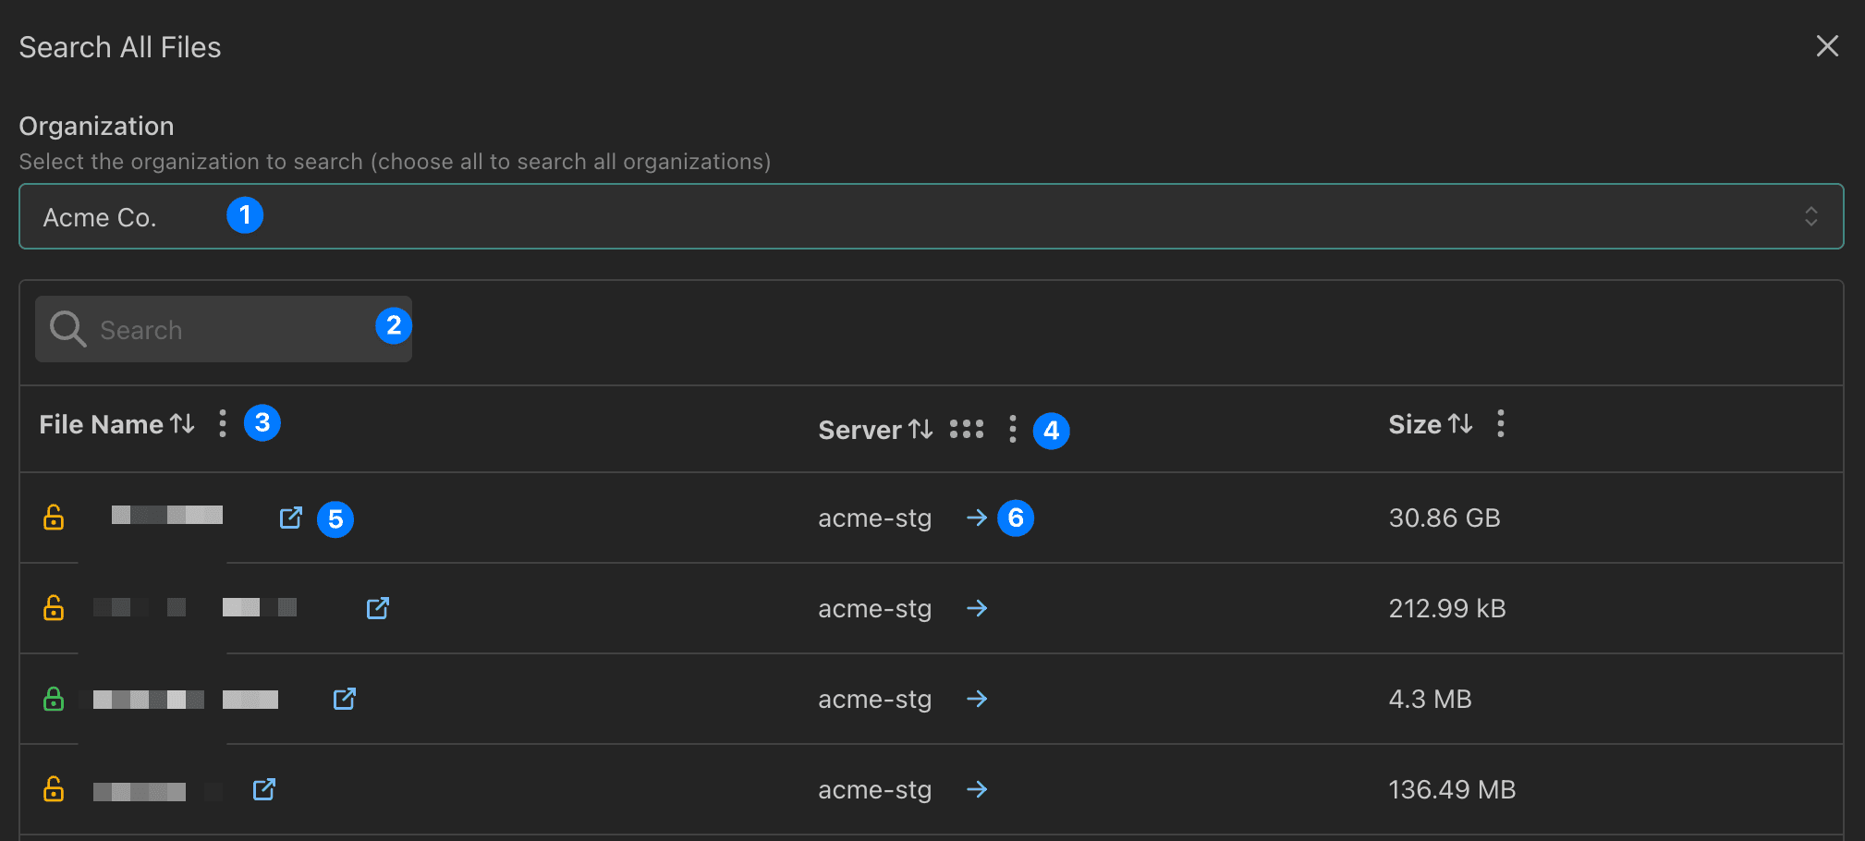The height and width of the screenshot is (841, 1865).
Task: Open Server column three-dot menu
Action: [1013, 430]
